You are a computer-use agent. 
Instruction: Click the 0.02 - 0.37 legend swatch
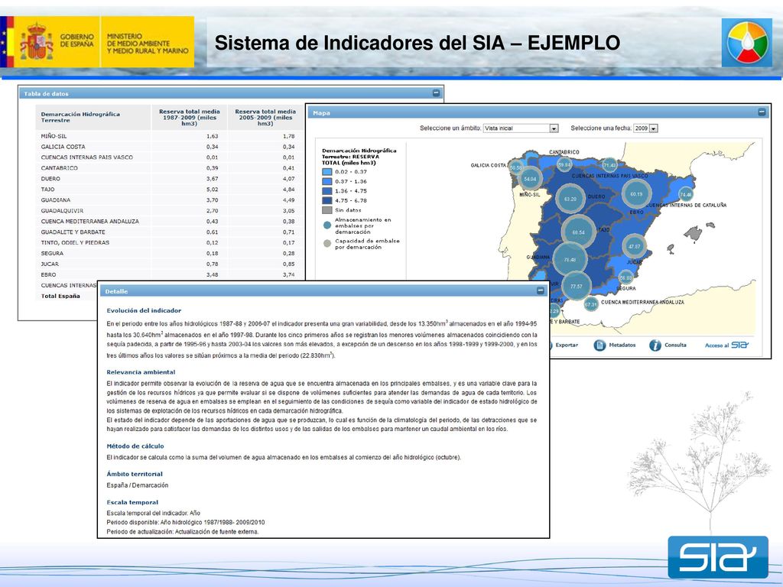tap(327, 172)
